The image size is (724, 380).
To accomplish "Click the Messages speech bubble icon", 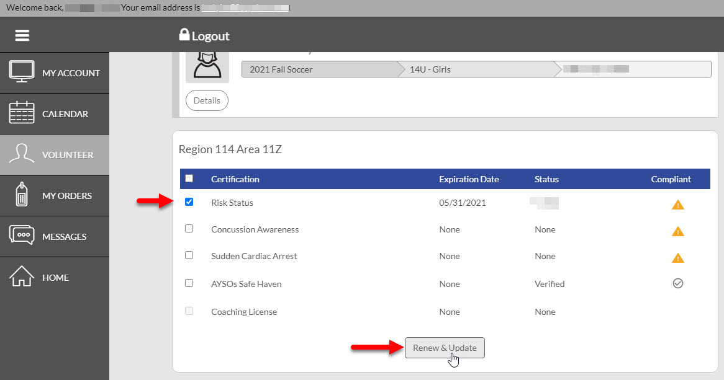I will pyautogui.click(x=21, y=235).
